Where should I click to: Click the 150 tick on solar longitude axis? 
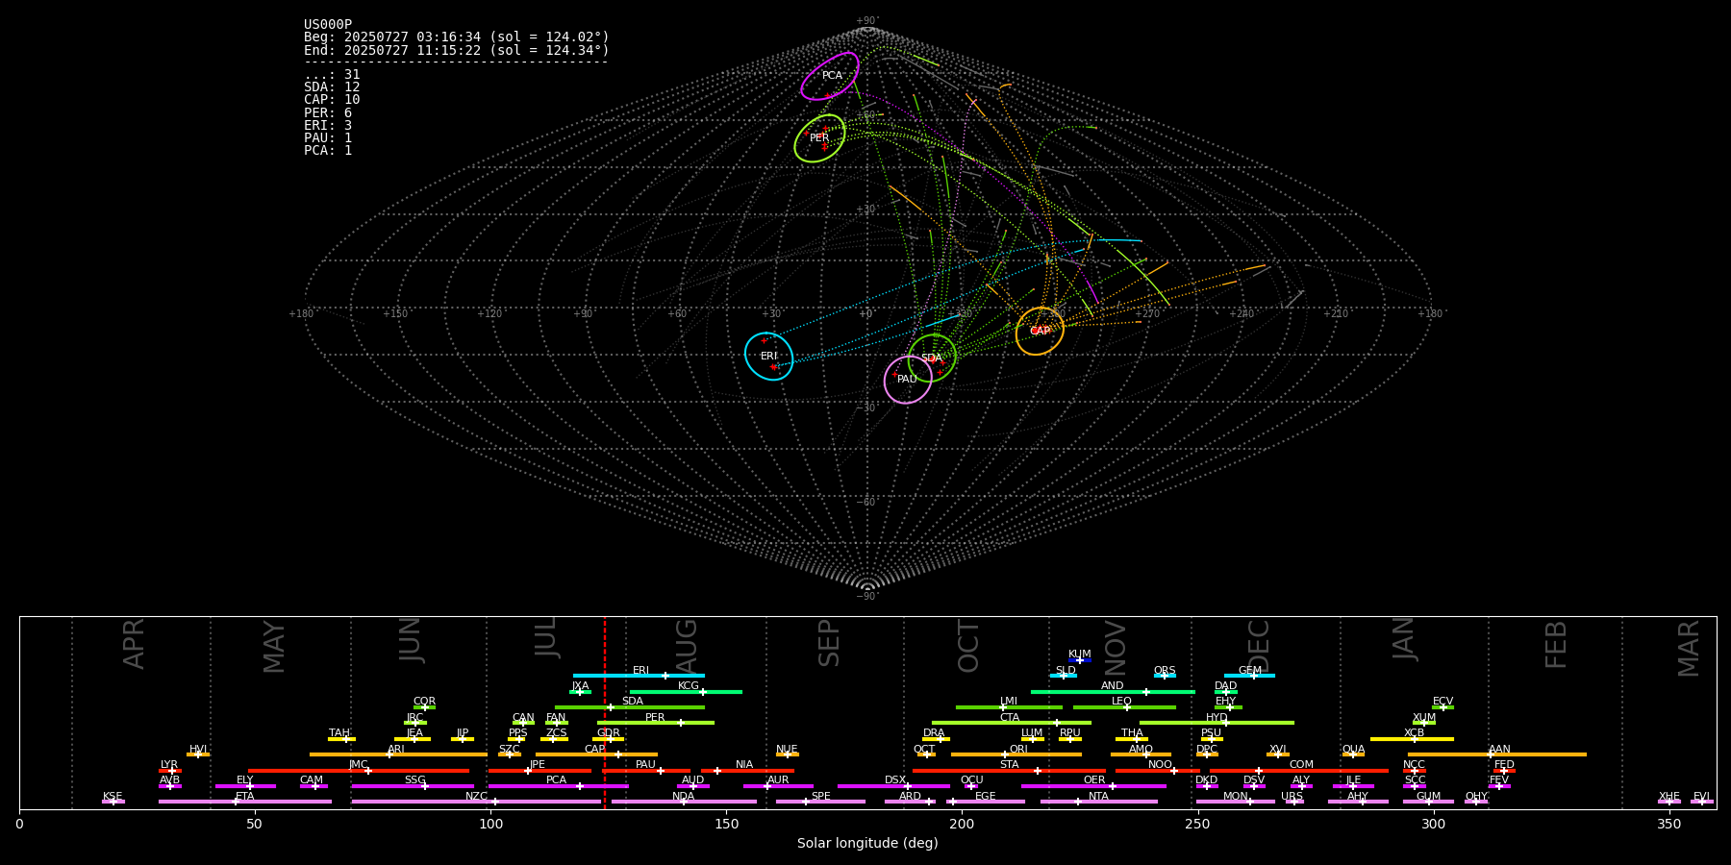pos(726,824)
